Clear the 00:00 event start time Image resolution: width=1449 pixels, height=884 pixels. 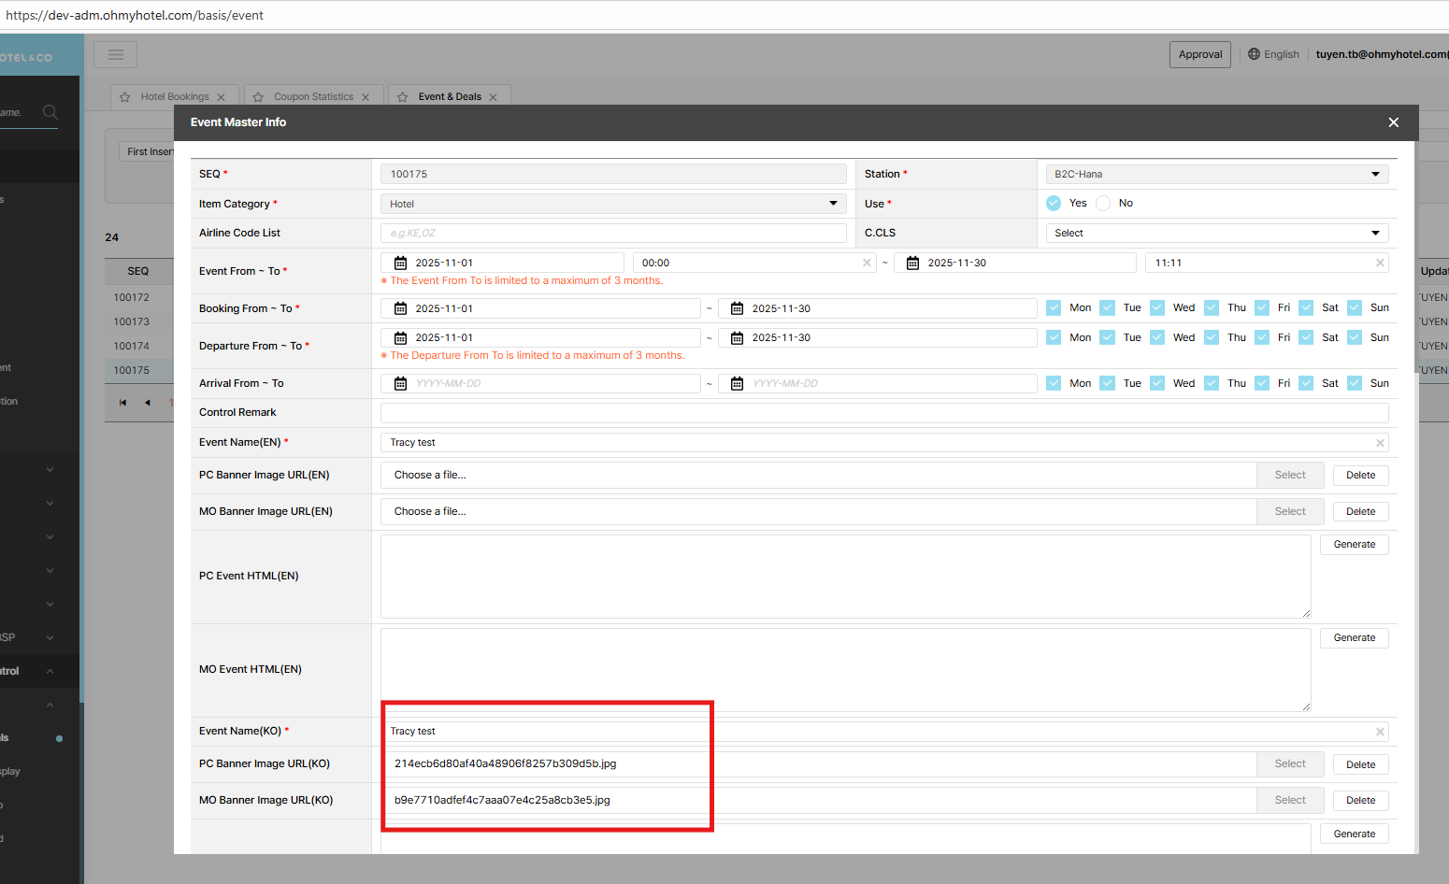[x=867, y=263]
